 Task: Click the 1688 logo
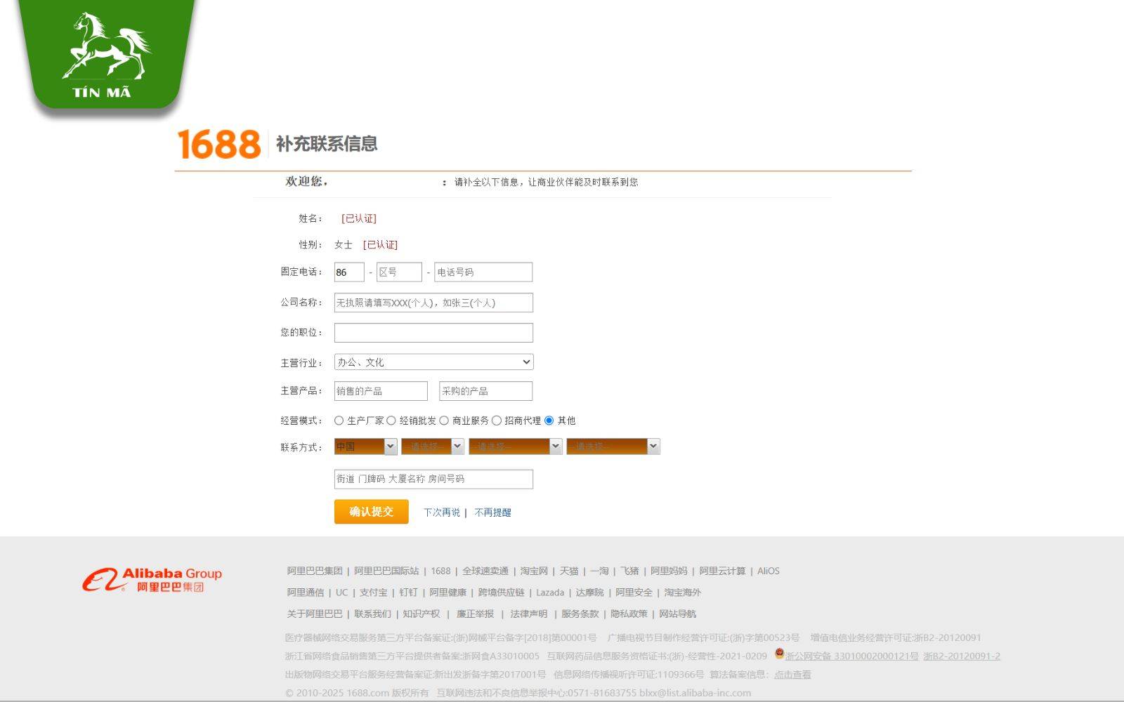218,144
